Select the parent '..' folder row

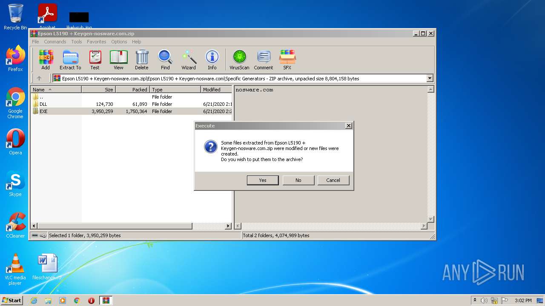click(132, 97)
